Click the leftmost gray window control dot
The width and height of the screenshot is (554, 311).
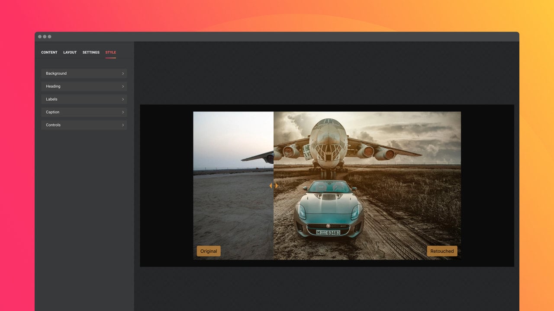[x=40, y=37]
